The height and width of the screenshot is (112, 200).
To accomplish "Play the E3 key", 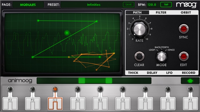I will coord(168,104).
